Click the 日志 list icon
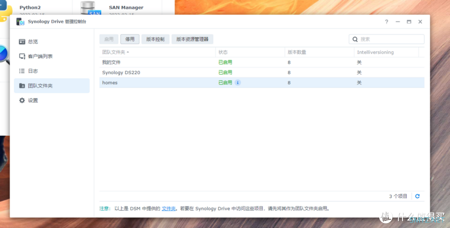 coord(22,71)
